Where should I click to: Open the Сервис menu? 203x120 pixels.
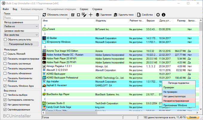pyautogui.click(x=84, y=9)
